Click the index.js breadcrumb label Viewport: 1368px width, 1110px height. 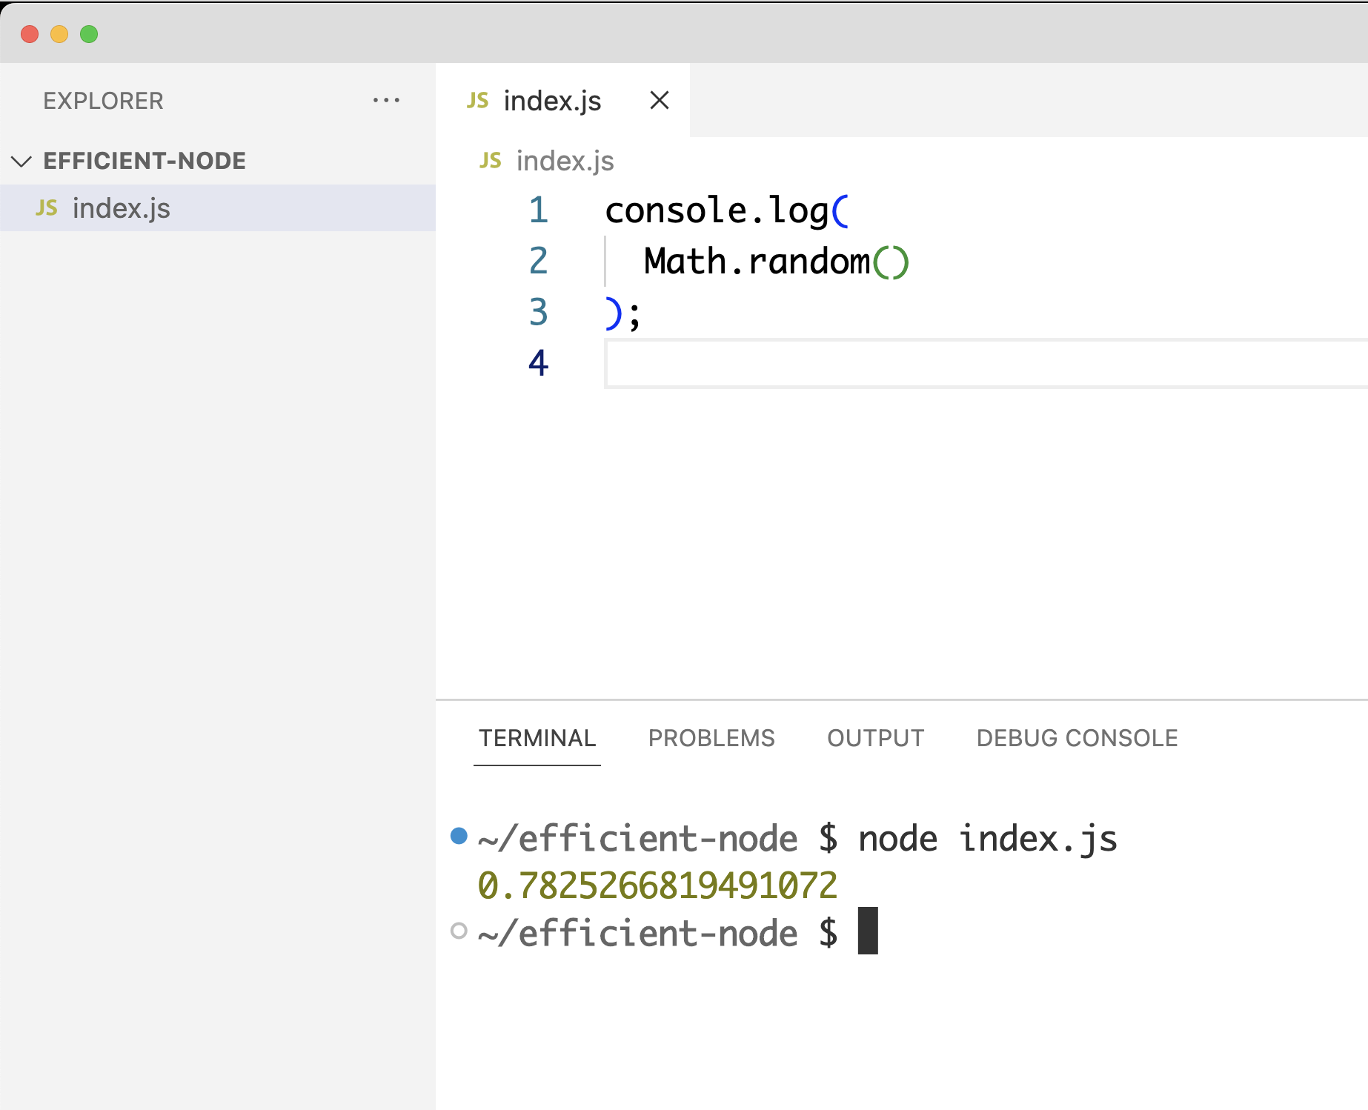(x=565, y=161)
